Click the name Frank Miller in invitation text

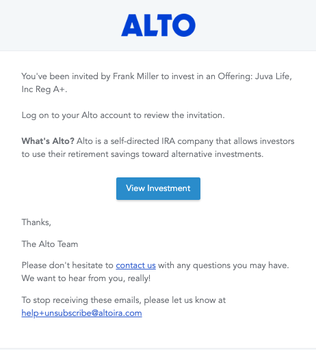point(135,76)
